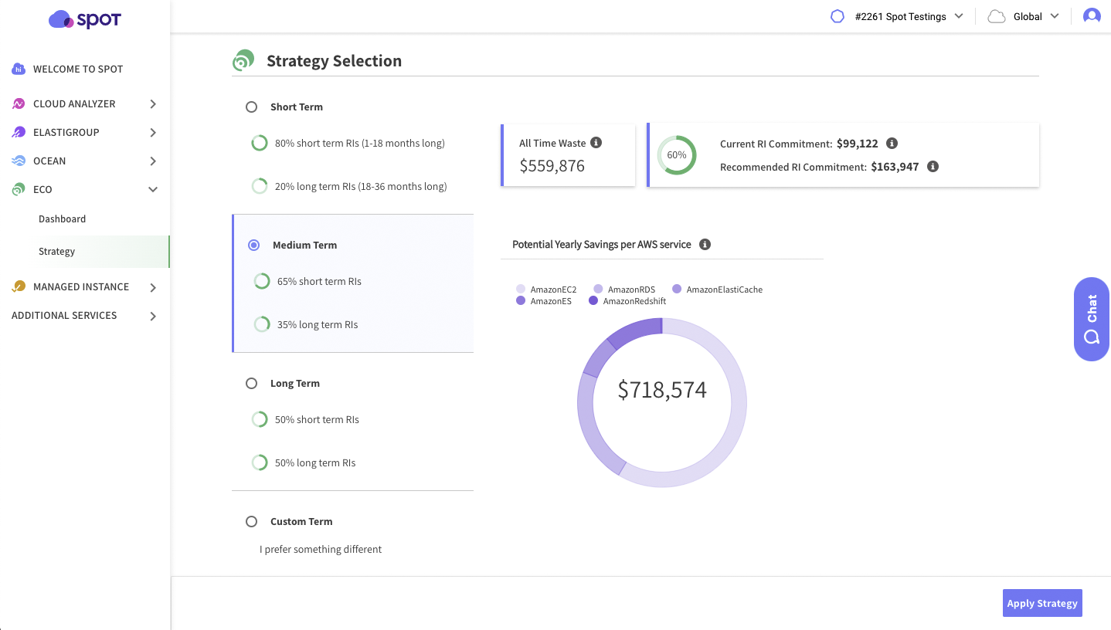Viewport: 1111px width, 630px height.
Task: Click the Spot logo in sidebar
Action: click(84, 20)
